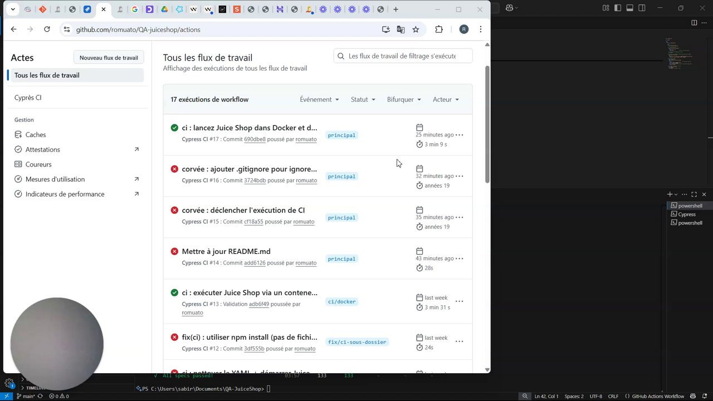Click the Chrome back arrow
The image size is (713, 401).
(13, 30)
